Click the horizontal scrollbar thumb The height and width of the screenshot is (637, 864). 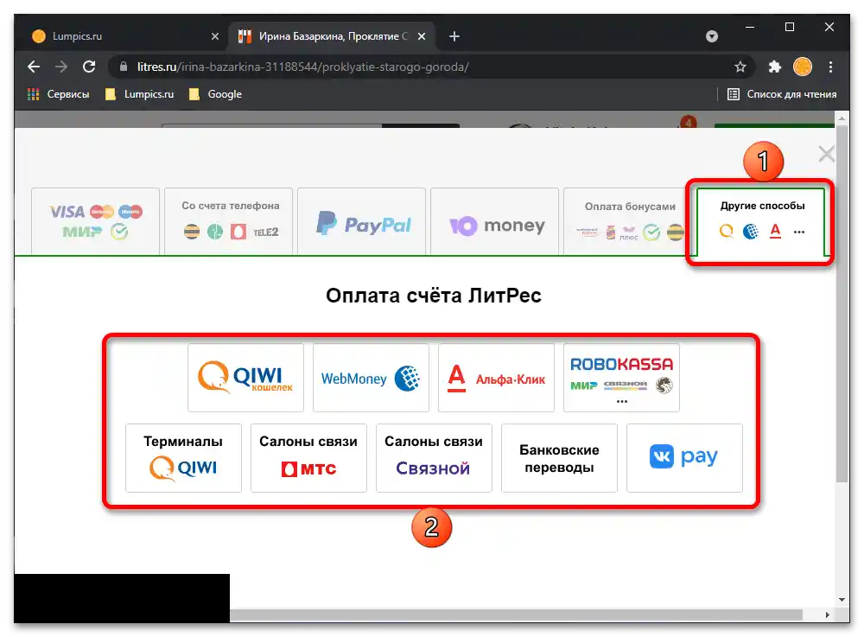tap(516, 615)
